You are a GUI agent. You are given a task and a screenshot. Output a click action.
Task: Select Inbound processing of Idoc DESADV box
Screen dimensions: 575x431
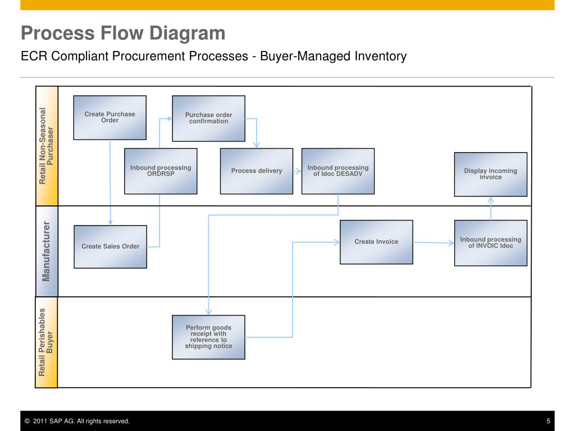[338, 171]
